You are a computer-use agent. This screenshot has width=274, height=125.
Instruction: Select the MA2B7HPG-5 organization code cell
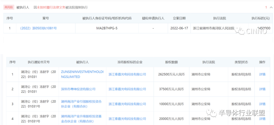(107, 28)
